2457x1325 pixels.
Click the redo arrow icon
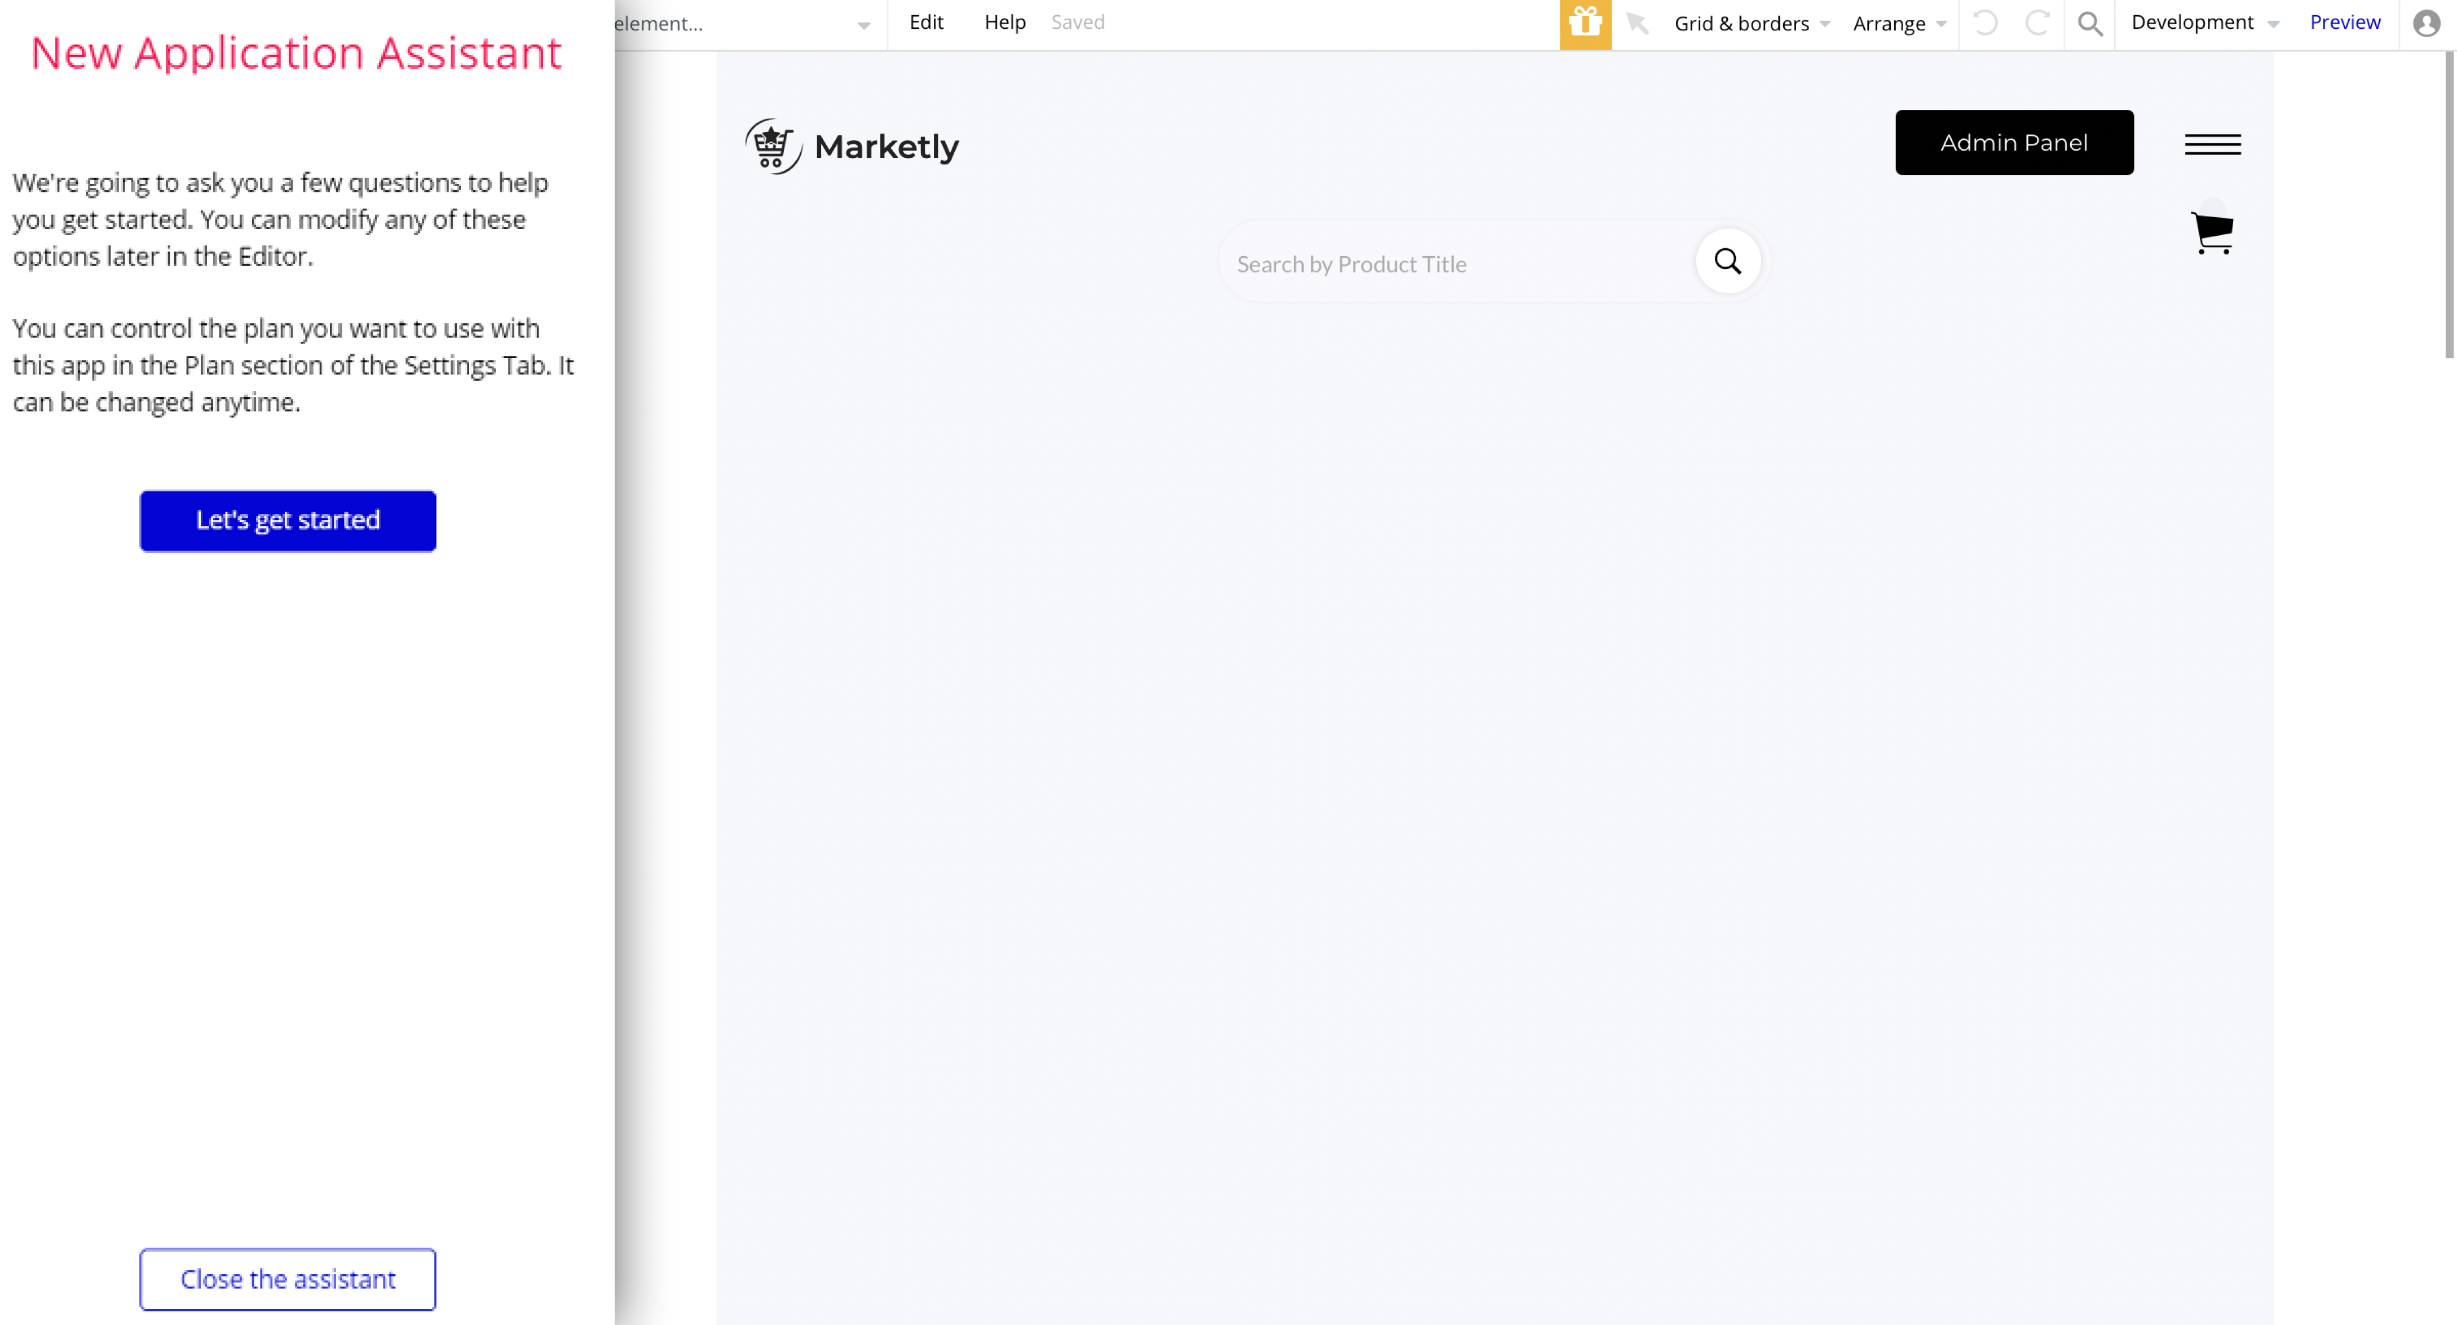pyautogui.click(x=2036, y=23)
